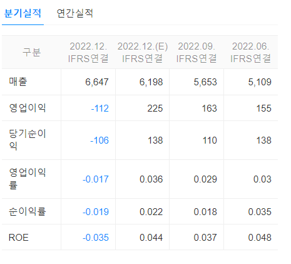The width and height of the screenshot is (291, 264).
Task: Select the 0.029 operating margin value
Action: [x=205, y=179]
